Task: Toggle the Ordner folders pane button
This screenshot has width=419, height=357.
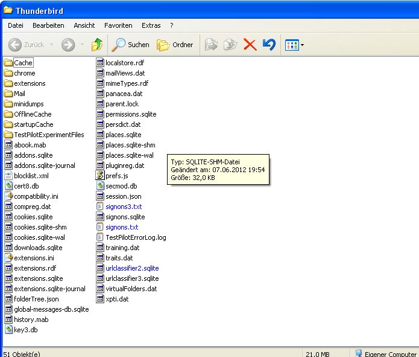Action: click(175, 45)
